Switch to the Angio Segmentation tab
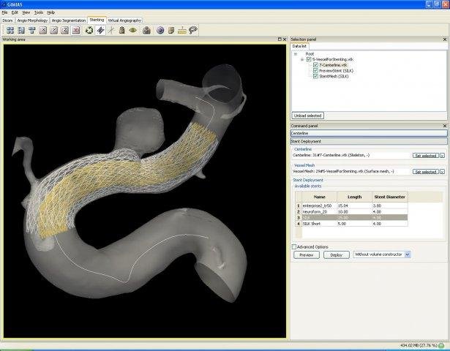450x351 pixels. pyautogui.click(x=69, y=20)
